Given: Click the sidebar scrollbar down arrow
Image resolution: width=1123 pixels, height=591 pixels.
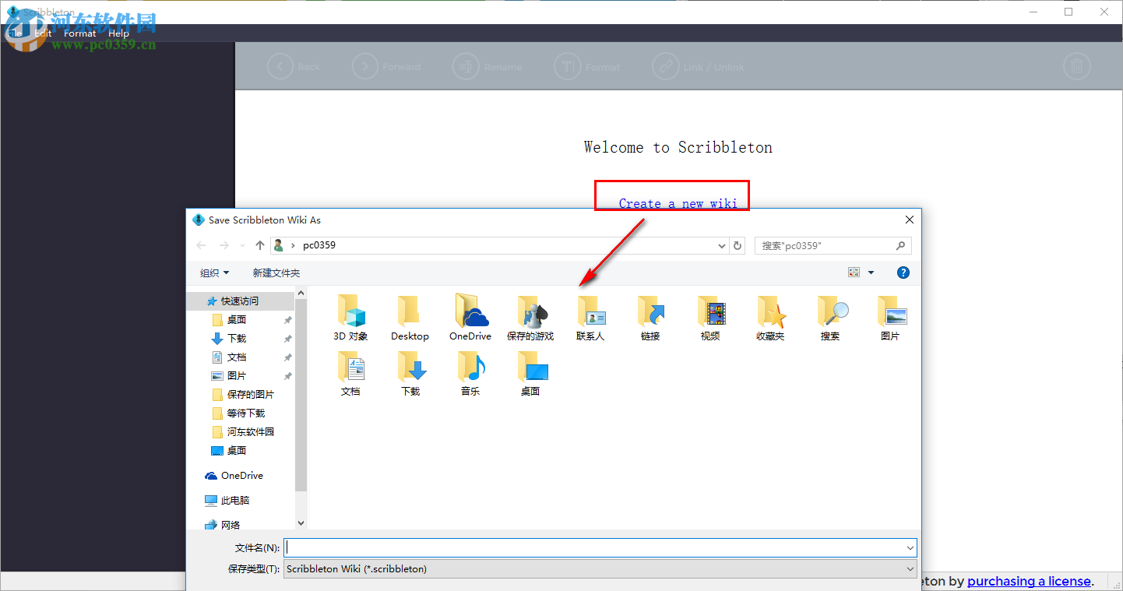Looking at the screenshot, I should (301, 524).
